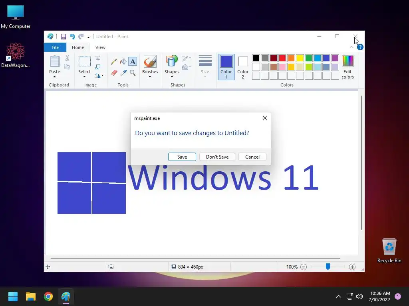Open the File menu
Viewport: 409px width, 306px height.
(x=55, y=47)
